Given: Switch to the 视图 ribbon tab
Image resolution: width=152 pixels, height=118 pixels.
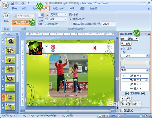Looking at the screenshot, I should tap(82, 9).
